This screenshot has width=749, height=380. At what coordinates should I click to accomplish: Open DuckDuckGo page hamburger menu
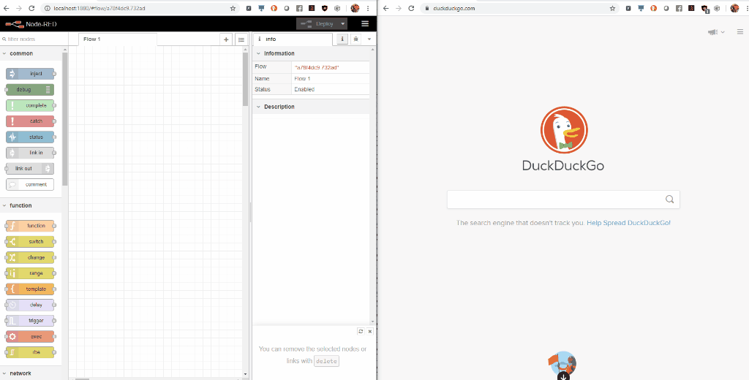740,32
